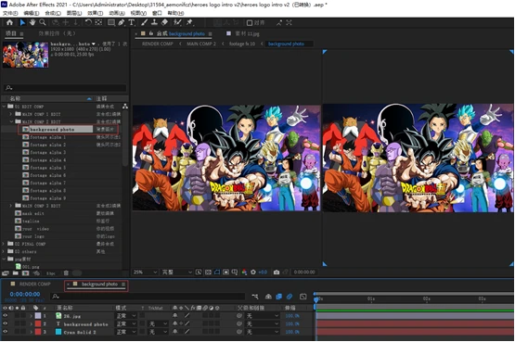Select the Hand tool
This screenshot has height=342, width=515.
pos(32,22)
